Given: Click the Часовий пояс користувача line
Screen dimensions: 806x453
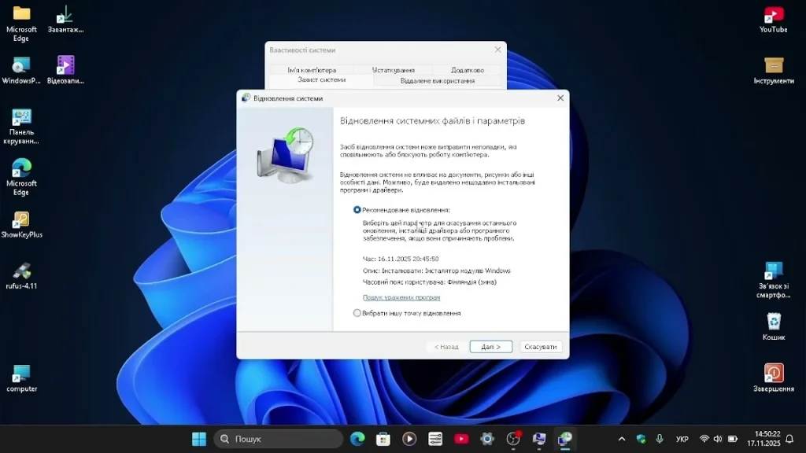Looking at the screenshot, I should pos(429,282).
